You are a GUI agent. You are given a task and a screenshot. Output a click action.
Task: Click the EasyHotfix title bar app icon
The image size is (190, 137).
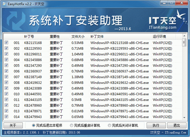(x=4, y=4)
